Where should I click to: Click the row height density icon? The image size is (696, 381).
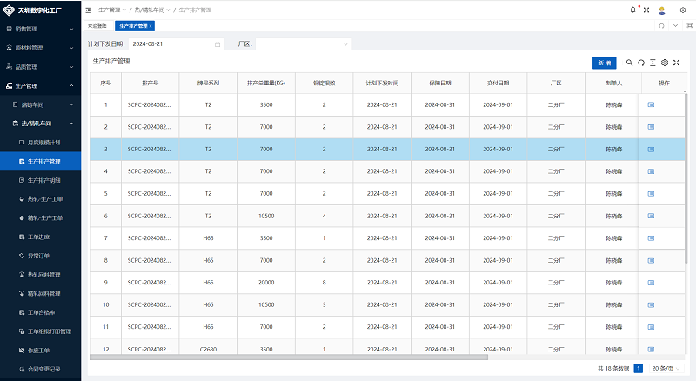coord(652,63)
